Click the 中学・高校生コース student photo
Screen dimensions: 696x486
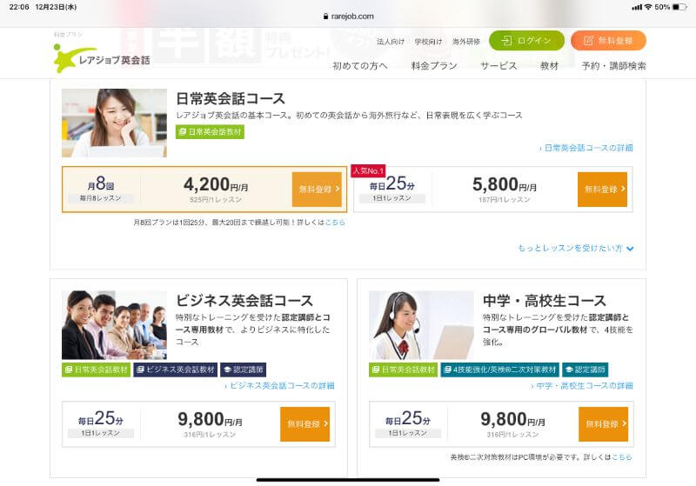click(422, 325)
